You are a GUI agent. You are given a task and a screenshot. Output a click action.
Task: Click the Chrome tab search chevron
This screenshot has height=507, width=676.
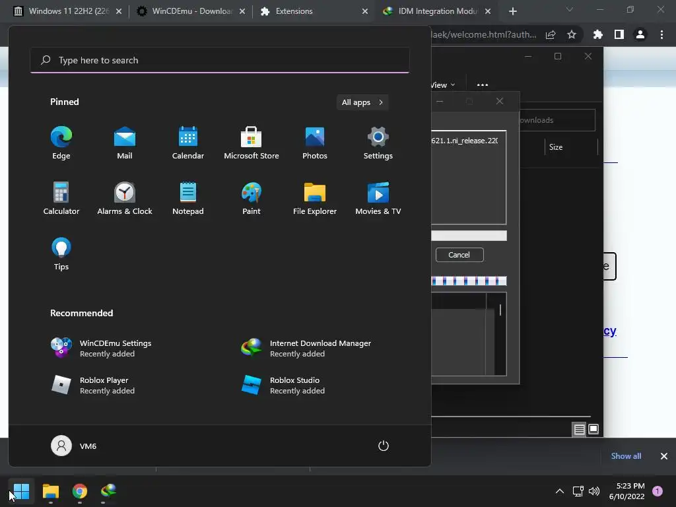pyautogui.click(x=570, y=9)
